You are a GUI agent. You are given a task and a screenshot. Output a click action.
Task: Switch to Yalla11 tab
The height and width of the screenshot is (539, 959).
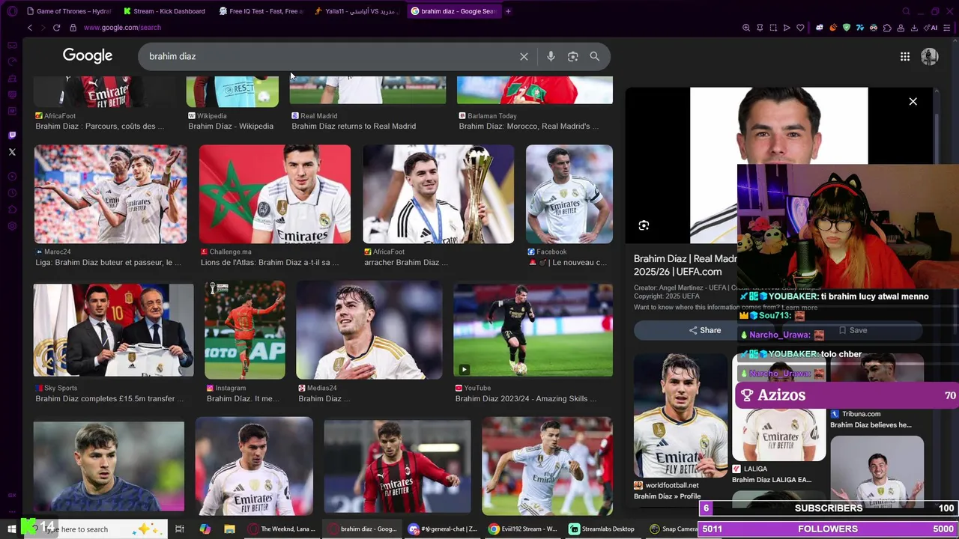coord(357,11)
